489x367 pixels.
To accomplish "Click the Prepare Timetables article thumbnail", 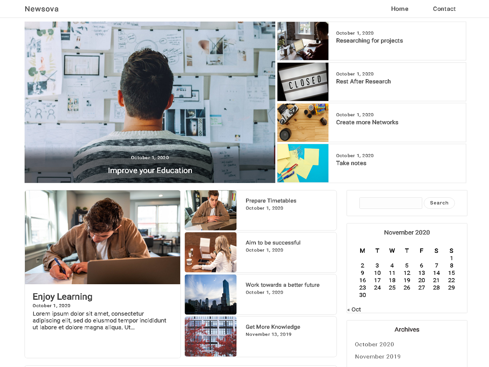I will pos(210,210).
